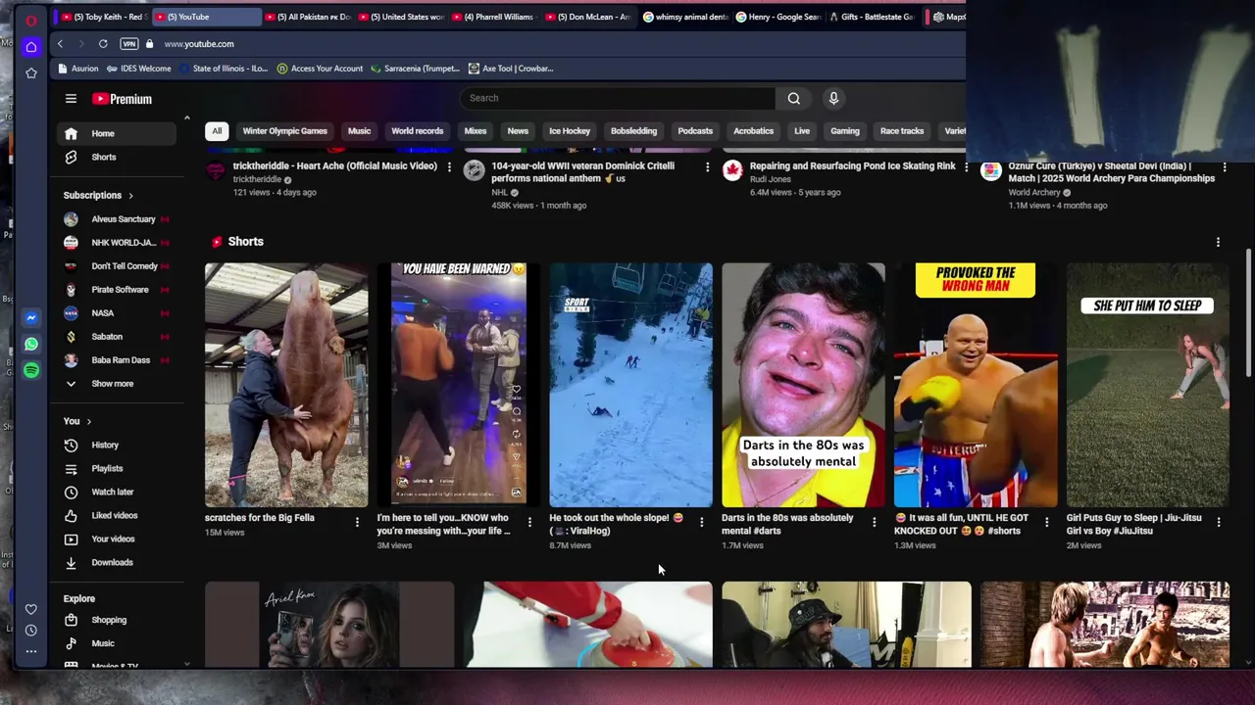Select the All filter chip
1255x705 pixels.
coord(217,131)
